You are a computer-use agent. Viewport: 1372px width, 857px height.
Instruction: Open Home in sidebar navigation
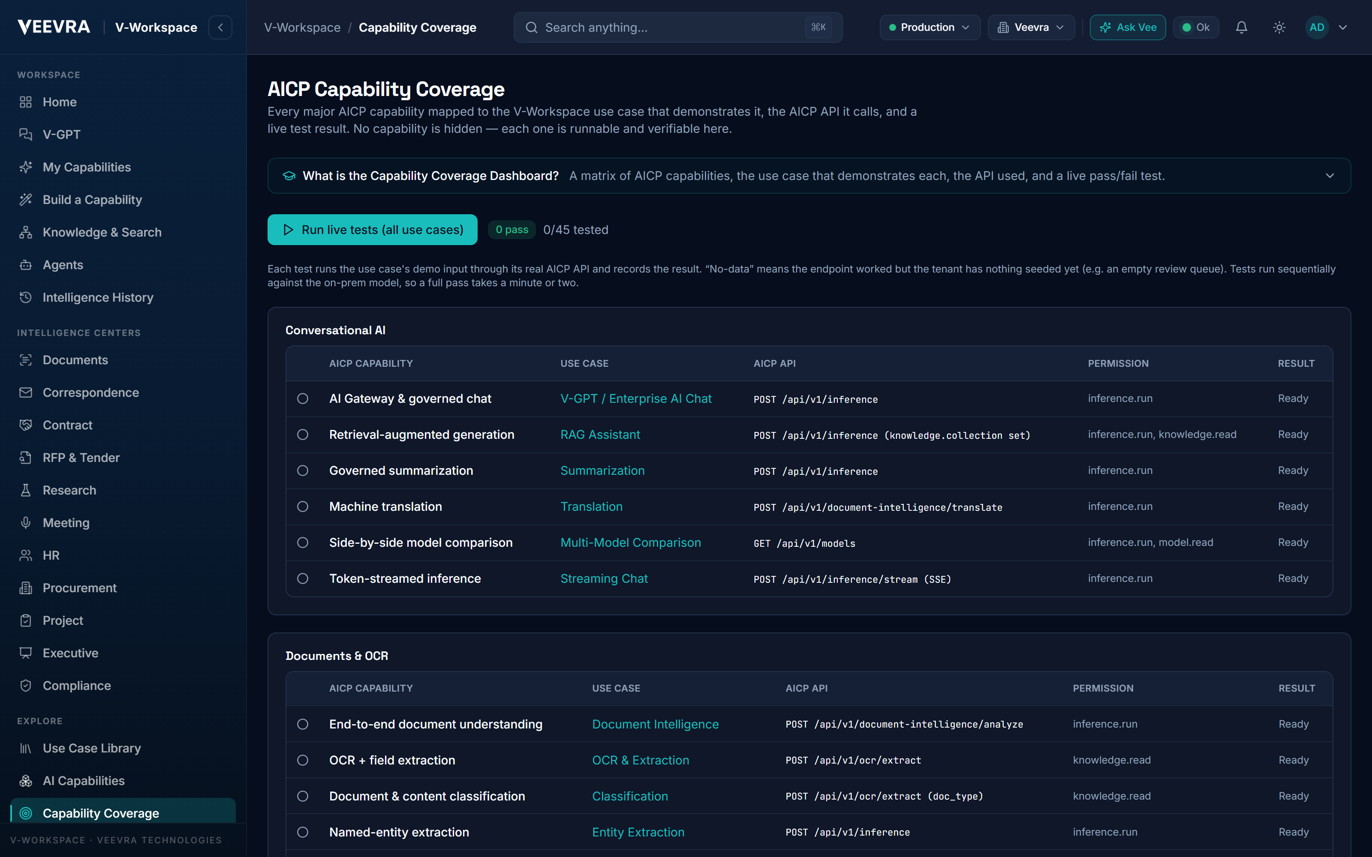coord(123,102)
